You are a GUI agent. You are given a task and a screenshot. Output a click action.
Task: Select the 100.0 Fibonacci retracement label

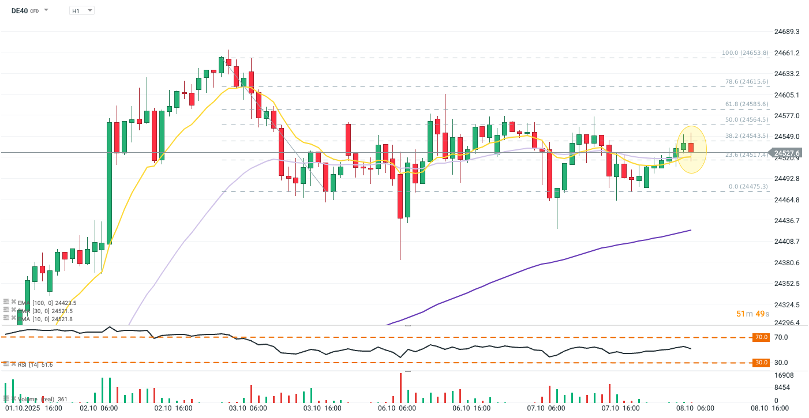(745, 53)
